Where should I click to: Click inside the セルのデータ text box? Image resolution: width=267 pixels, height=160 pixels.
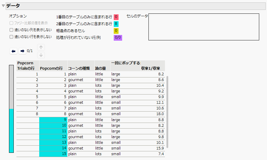point(204,27)
